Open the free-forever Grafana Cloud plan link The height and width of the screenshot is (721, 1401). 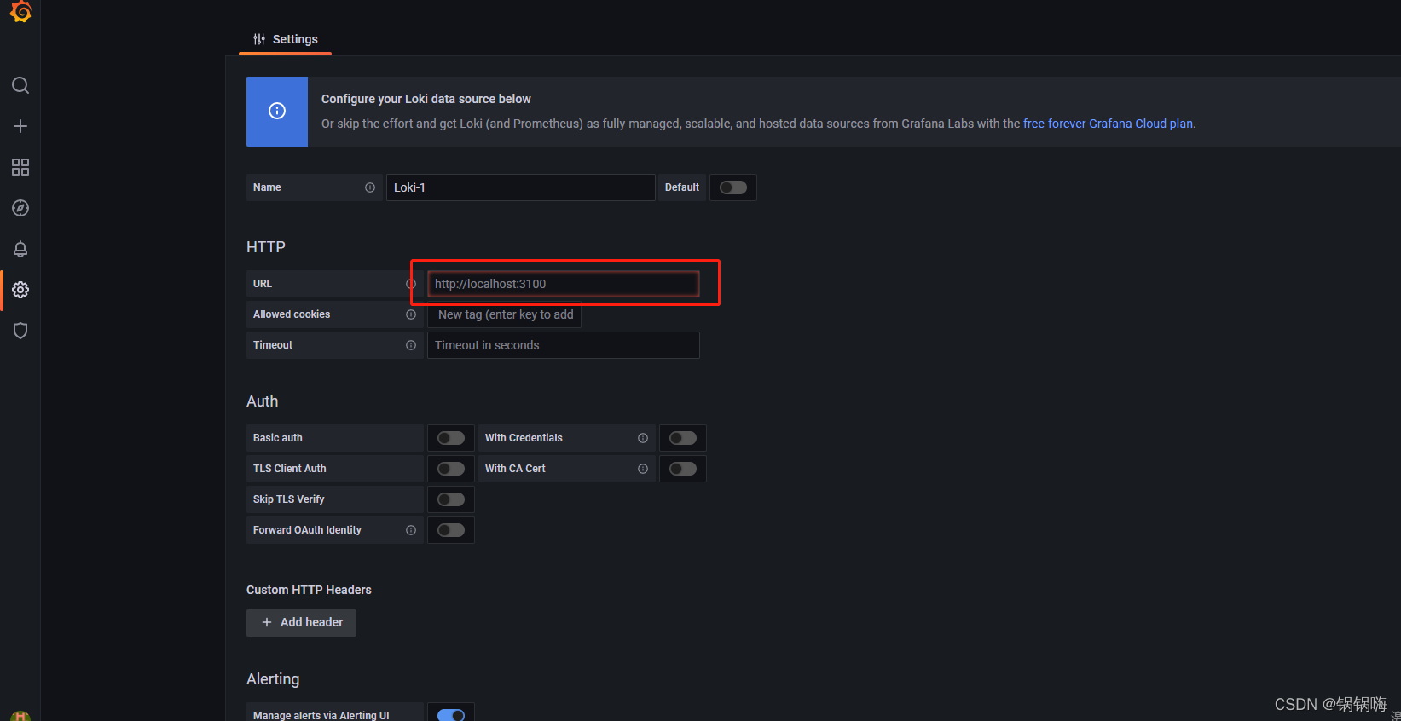pyautogui.click(x=1108, y=124)
